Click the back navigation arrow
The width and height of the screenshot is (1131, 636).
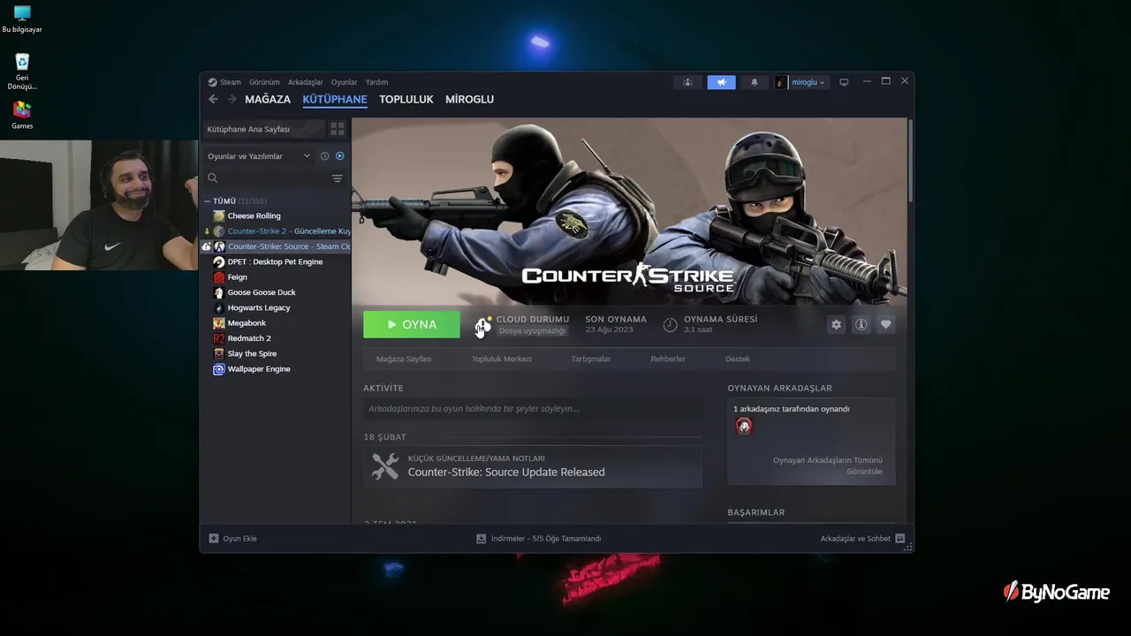[213, 100]
